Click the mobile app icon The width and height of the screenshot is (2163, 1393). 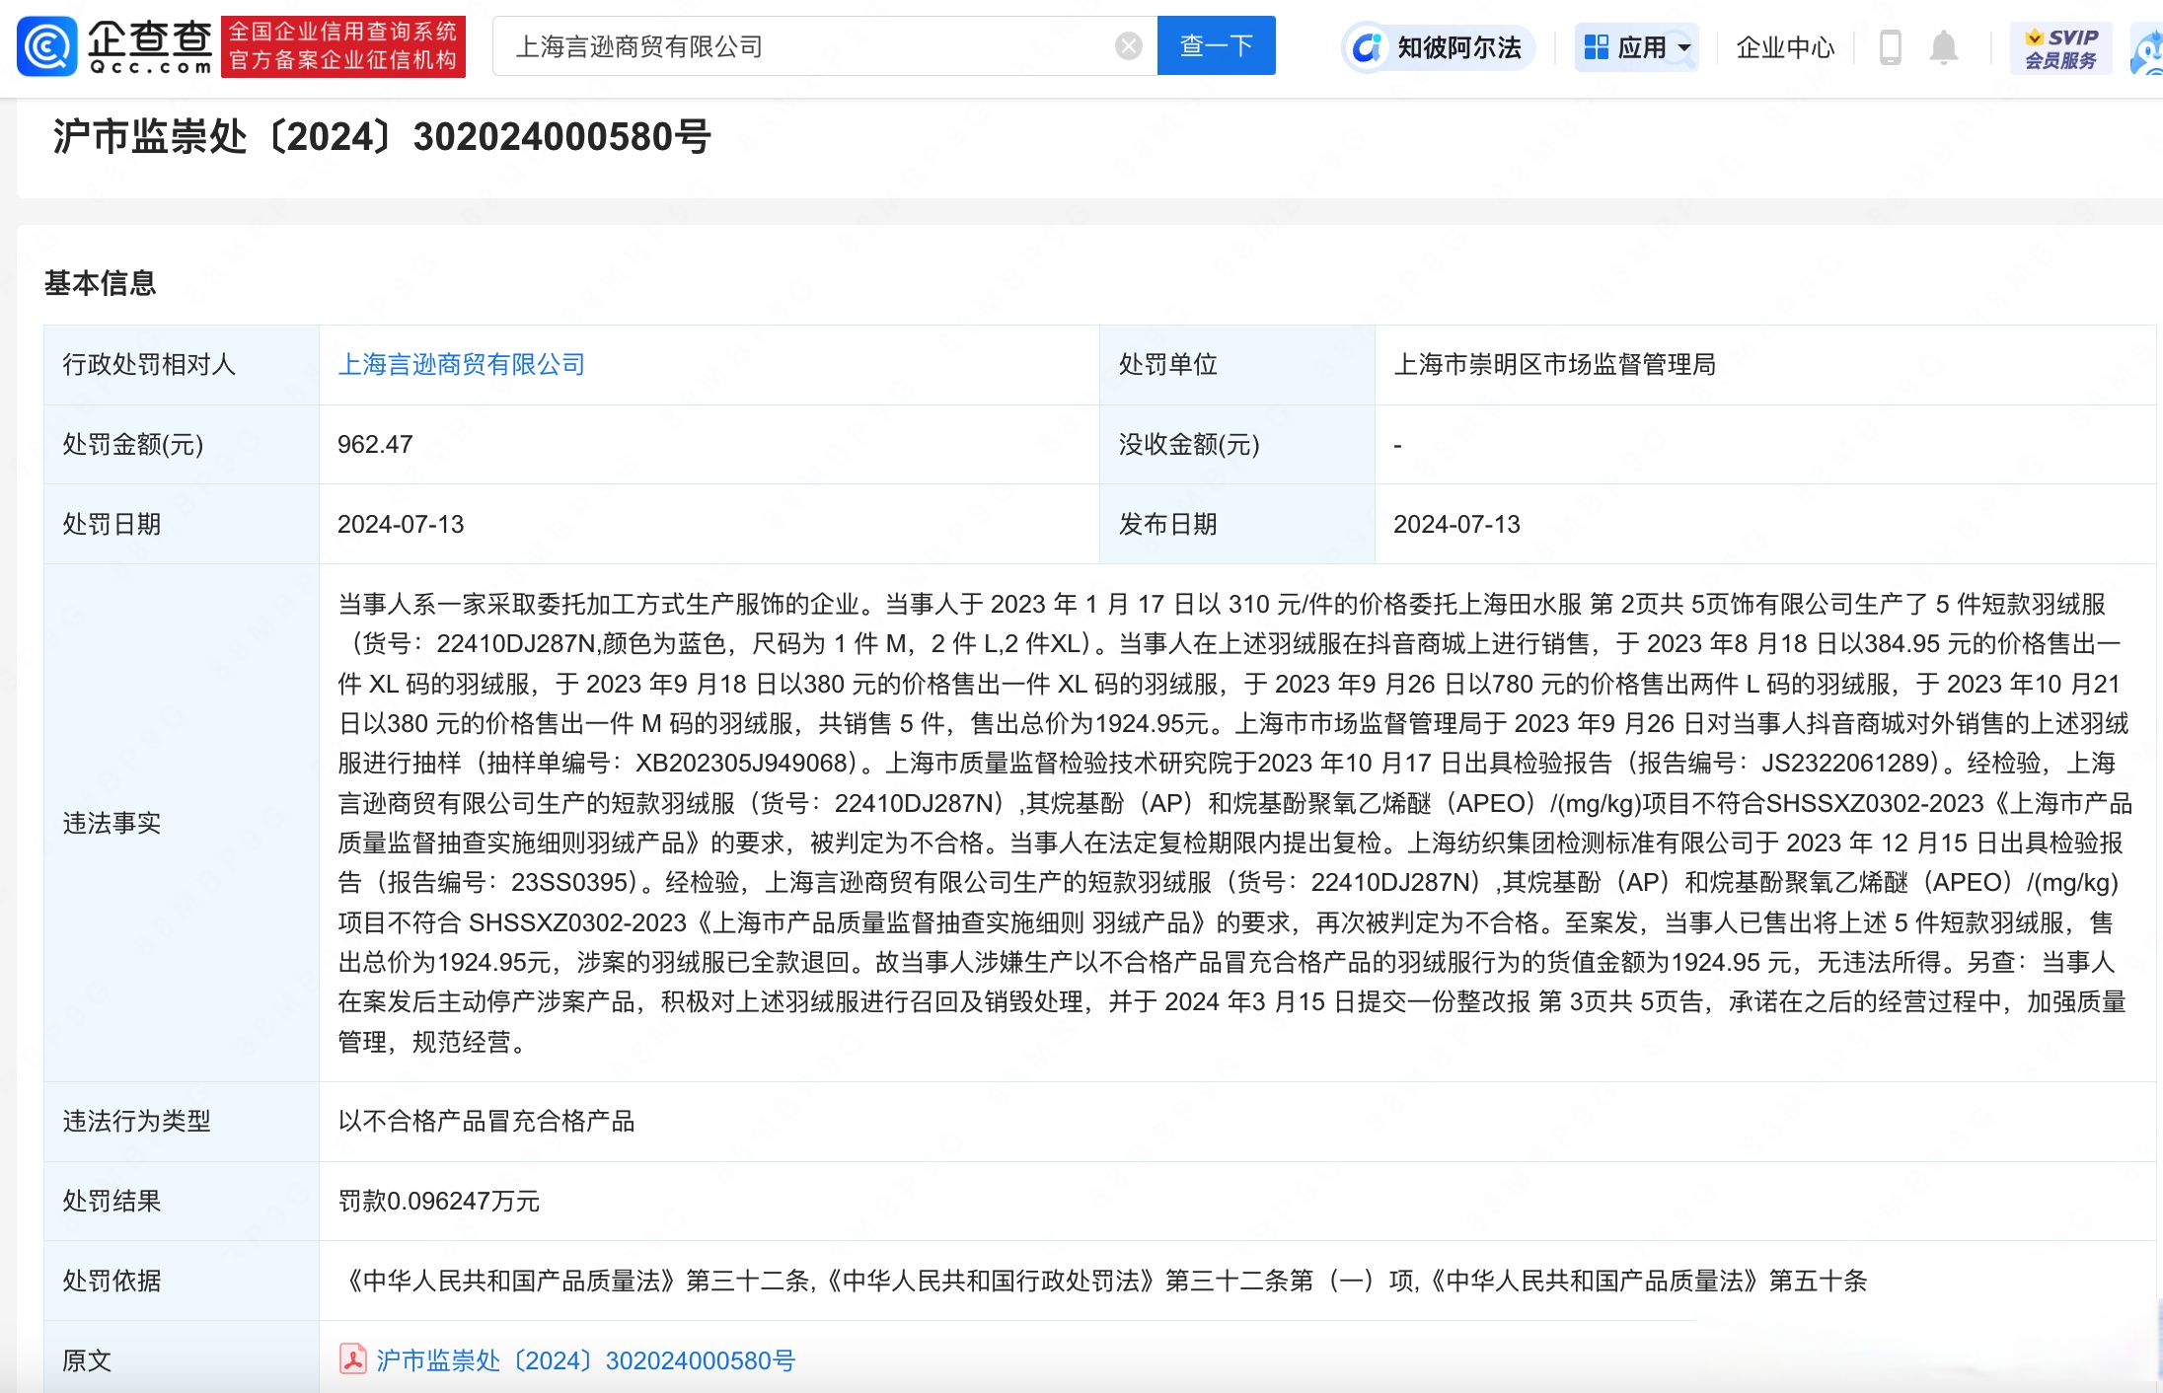pos(1891,45)
